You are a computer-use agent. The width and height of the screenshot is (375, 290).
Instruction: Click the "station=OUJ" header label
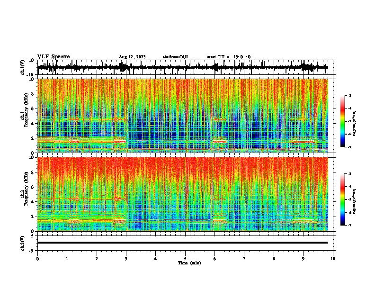175,57
